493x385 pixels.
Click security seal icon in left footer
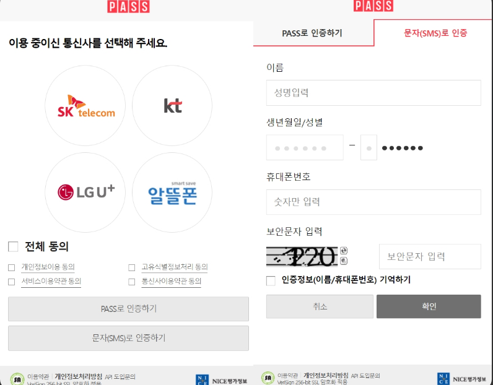pyautogui.click(x=17, y=379)
